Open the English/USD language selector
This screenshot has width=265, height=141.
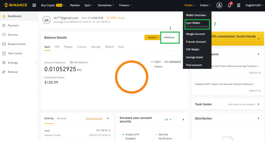254,5
